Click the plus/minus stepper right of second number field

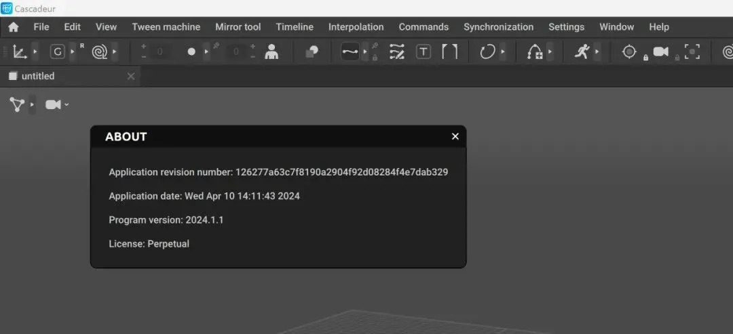pyautogui.click(x=253, y=51)
